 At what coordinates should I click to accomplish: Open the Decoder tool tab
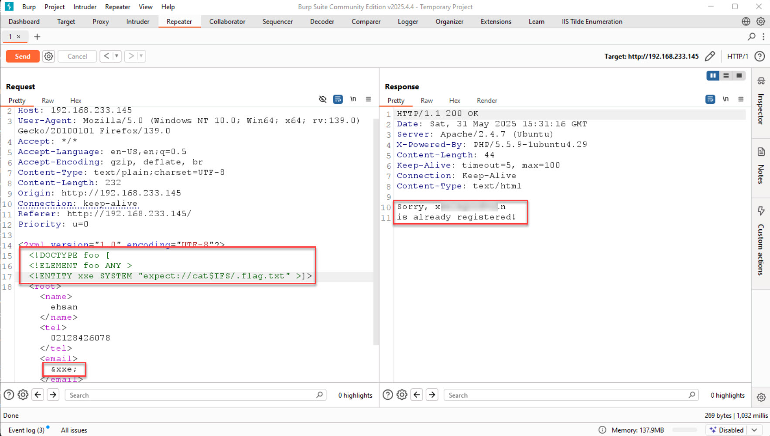point(322,21)
